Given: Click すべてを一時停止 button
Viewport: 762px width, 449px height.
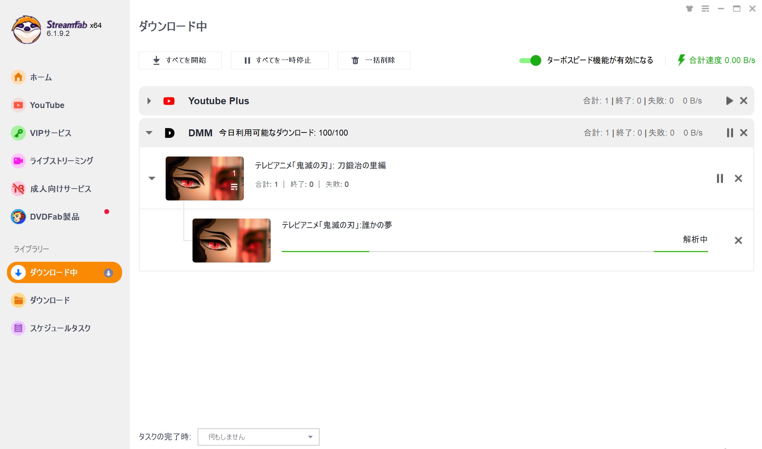Looking at the screenshot, I should click(x=279, y=60).
